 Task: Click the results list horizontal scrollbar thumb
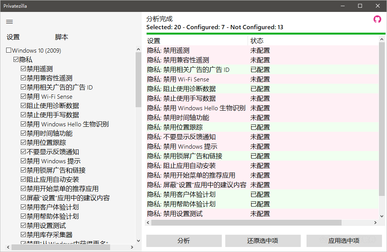[246, 222]
